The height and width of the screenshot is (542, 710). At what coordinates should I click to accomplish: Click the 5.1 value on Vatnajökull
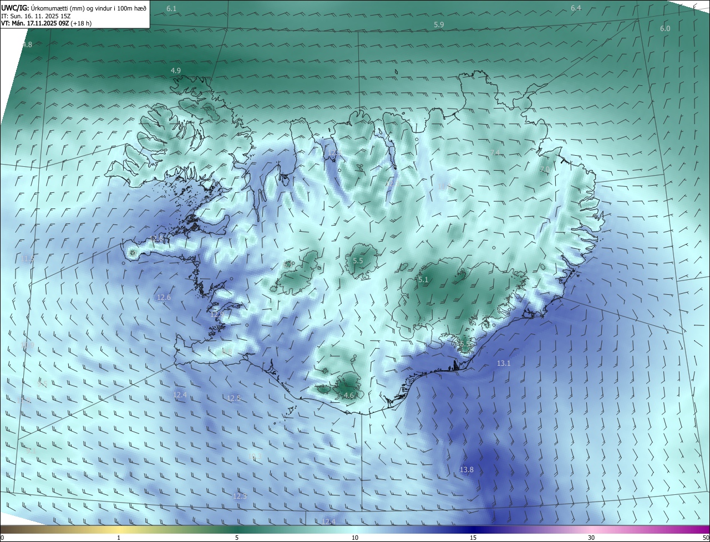pyautogui.click(x=423, y=280)
